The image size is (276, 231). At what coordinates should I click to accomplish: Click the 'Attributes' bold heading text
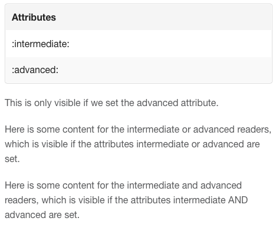(x=34, y=17)
